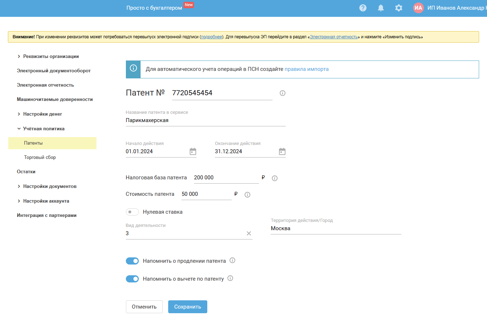The image size is (487, 315).
Task: Go to Электронная отчетность in sidebar
Action: click(45, 85)
